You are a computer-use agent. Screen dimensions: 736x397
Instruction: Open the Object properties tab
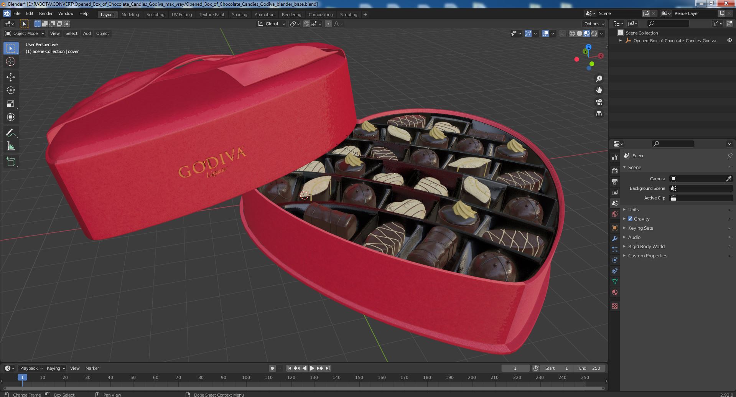pyautogui.click(x=615, y=228)
